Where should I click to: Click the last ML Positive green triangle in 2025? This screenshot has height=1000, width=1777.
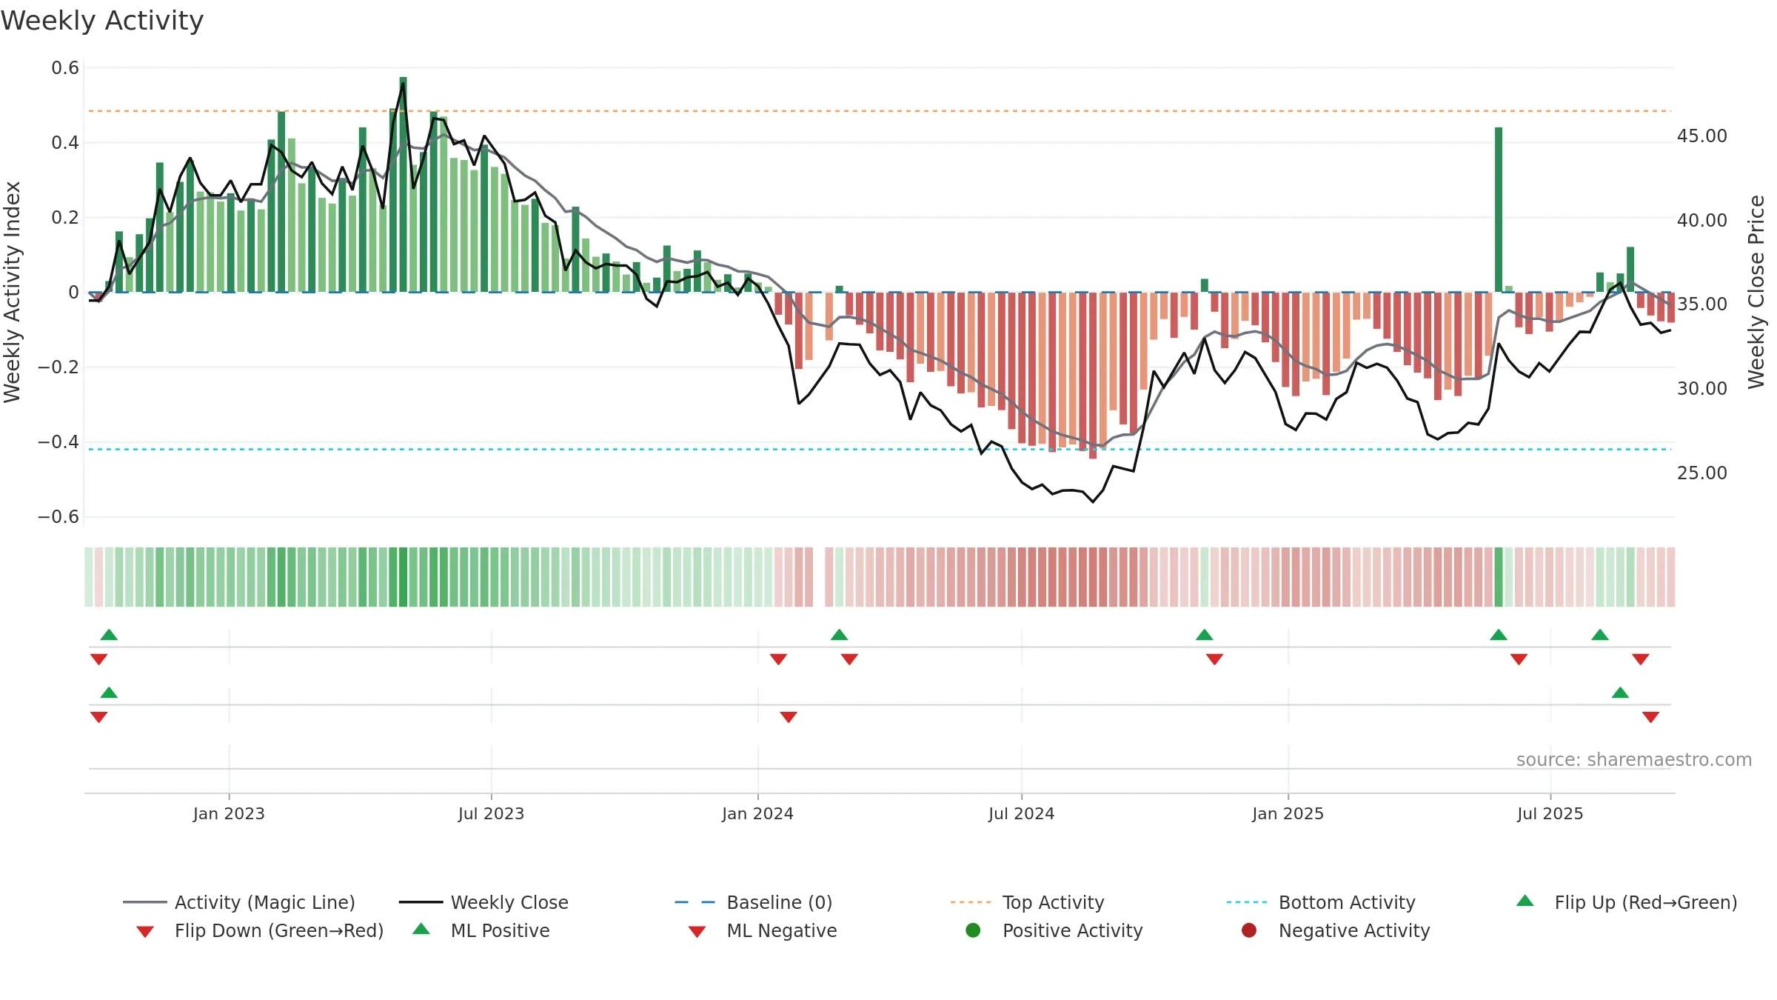pos(1620,693)
